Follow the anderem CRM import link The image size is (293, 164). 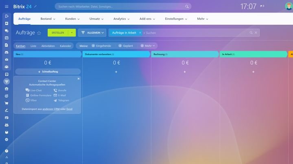(51, 109)
